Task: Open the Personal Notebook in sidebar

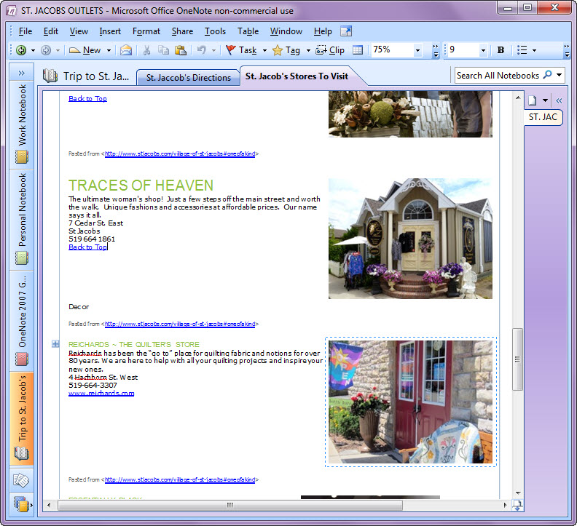Action: pyautogui.click(x=22, y=220)
